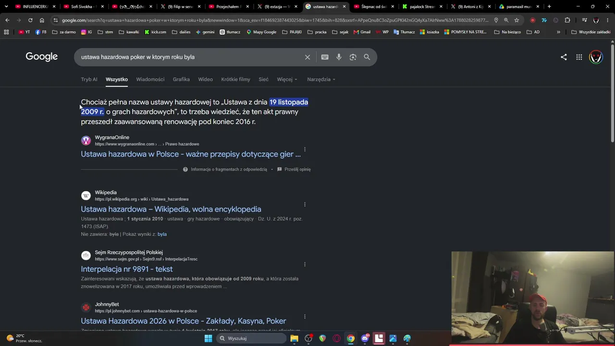Show more bookmarks with the chevron
Image resolution: width=615 pixels, height=346 pixels.
tap(558, 32)
